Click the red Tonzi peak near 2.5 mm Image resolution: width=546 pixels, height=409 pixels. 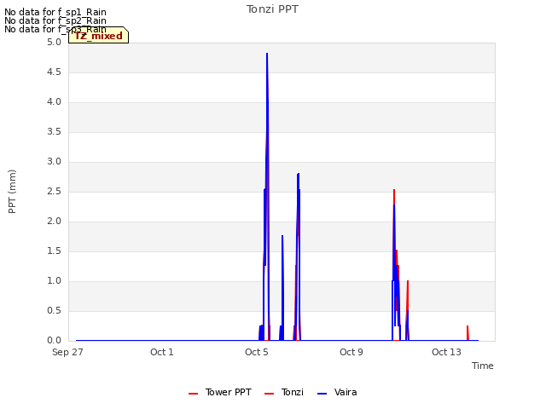[x=394, y=191]
